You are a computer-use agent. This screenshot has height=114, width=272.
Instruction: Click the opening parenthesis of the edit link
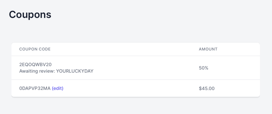click(53, 88)
